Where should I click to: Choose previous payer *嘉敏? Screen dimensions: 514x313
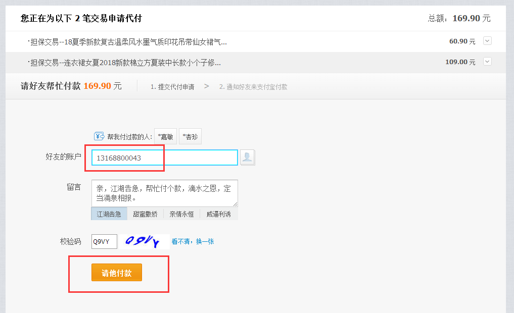[165, 137]
